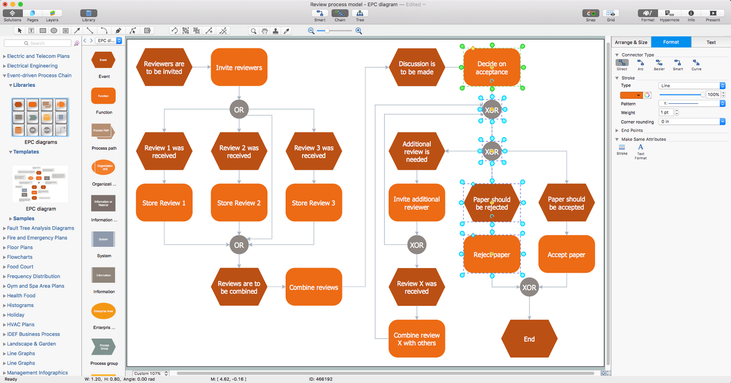Select the stamp tool
The width and height of the screenshot is (731, 383).
click(x=276, y=31)
